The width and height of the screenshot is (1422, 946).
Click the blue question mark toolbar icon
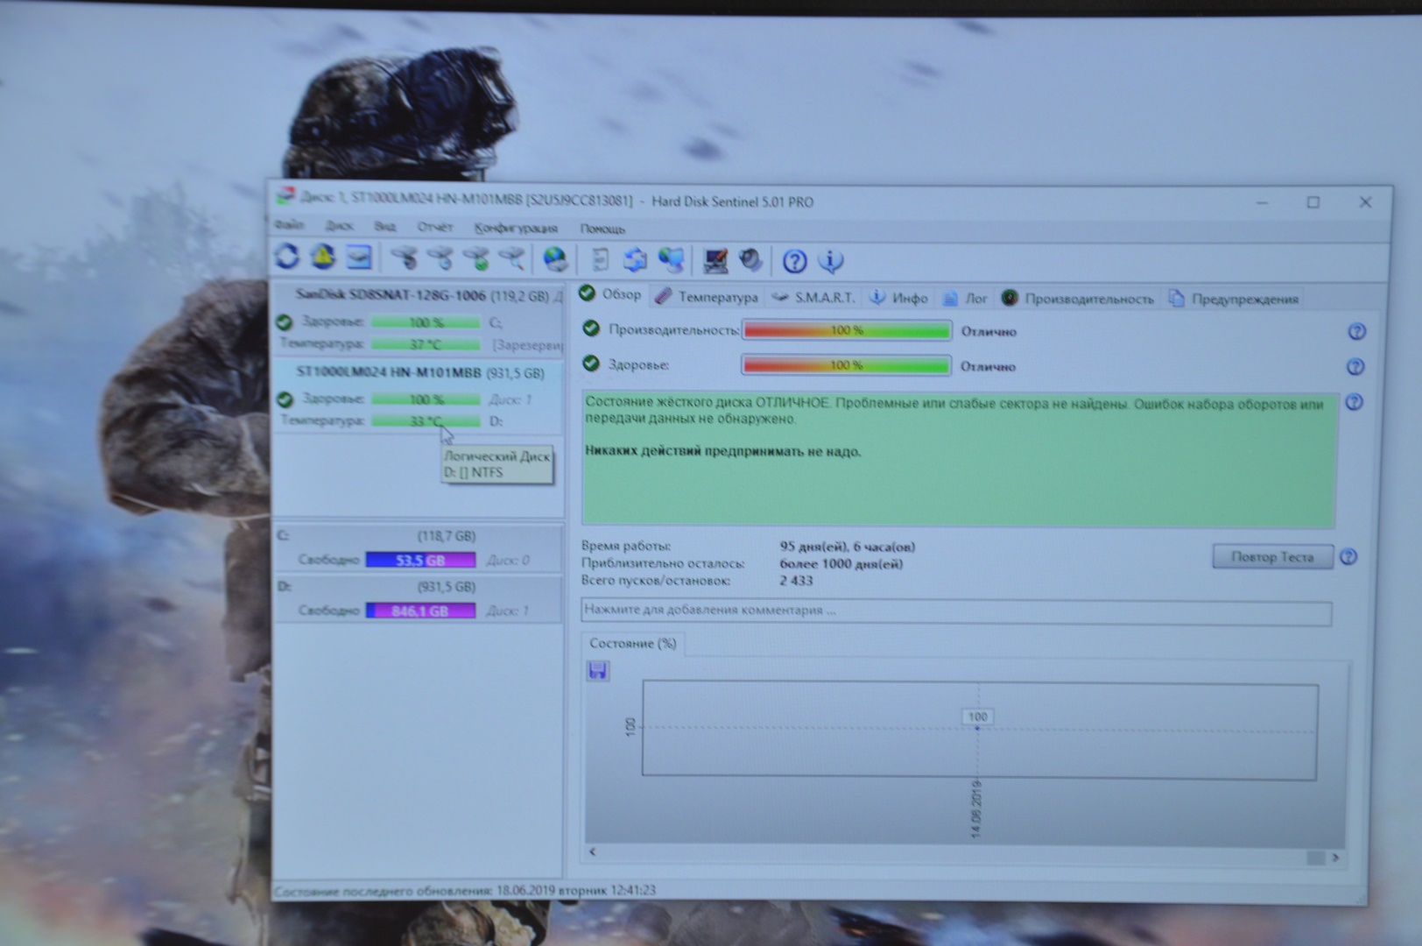pos(794,261)
